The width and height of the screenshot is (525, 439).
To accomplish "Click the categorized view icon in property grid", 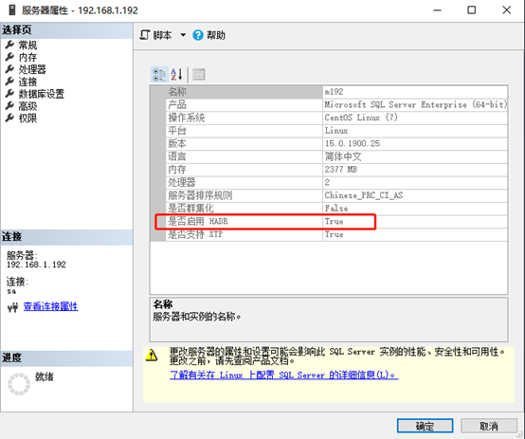I will tap(159, 74).
